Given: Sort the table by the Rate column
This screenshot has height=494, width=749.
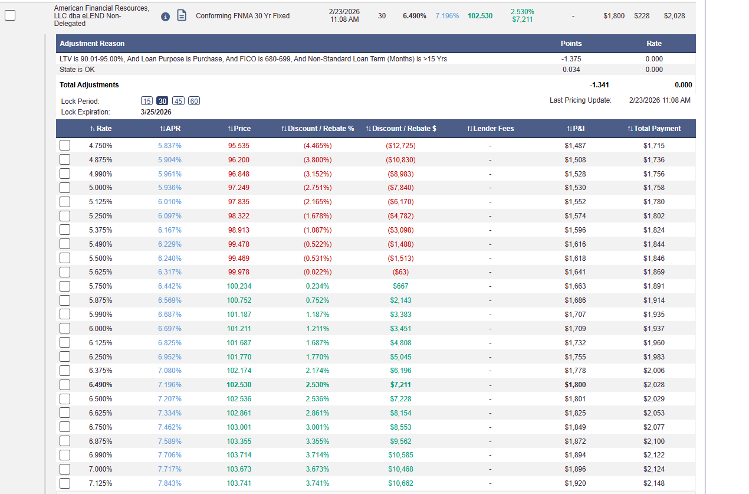Looking at the screenshot, I should pos(101,129).
